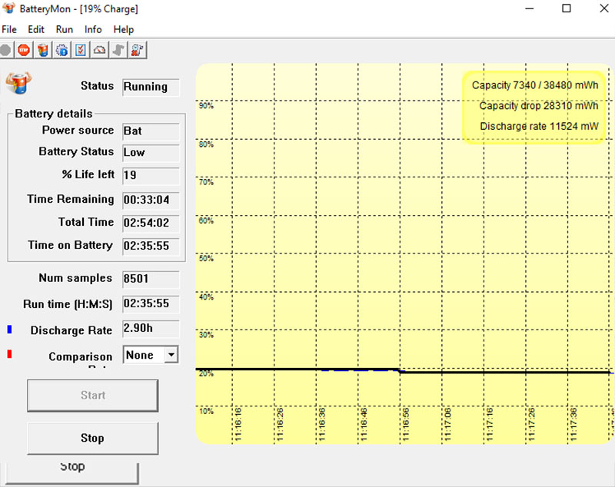
Task: Click the Discharge rate 11524 mW text
Action: click(540, 126)
